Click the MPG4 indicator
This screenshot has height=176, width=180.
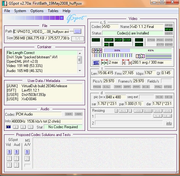tap(169, 29)
